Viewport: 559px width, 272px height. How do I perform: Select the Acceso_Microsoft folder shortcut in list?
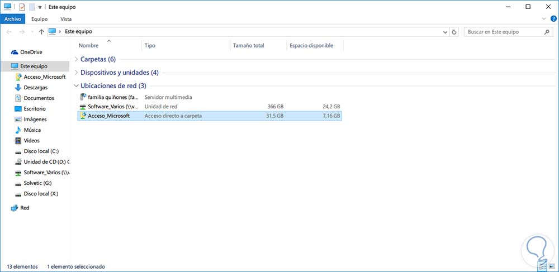(x=210, y=116)
